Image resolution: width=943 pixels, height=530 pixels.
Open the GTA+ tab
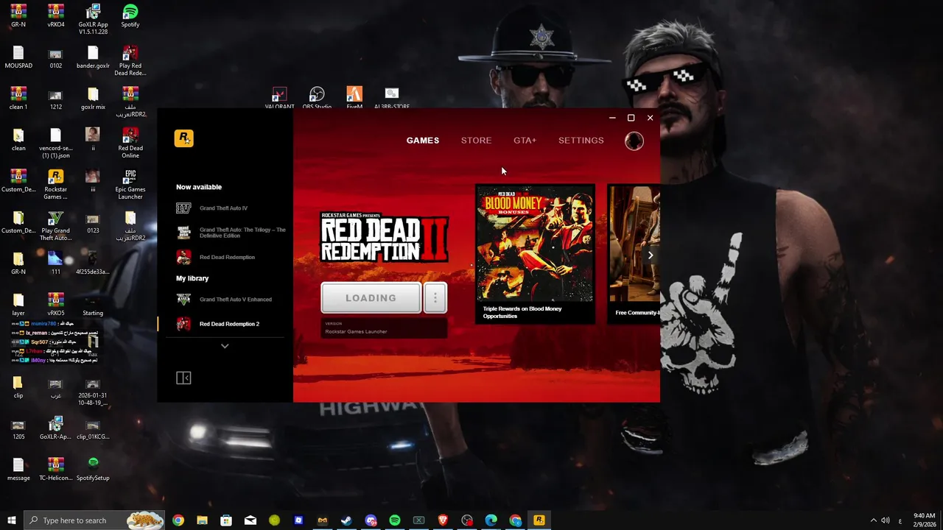(x=525, y=141)
